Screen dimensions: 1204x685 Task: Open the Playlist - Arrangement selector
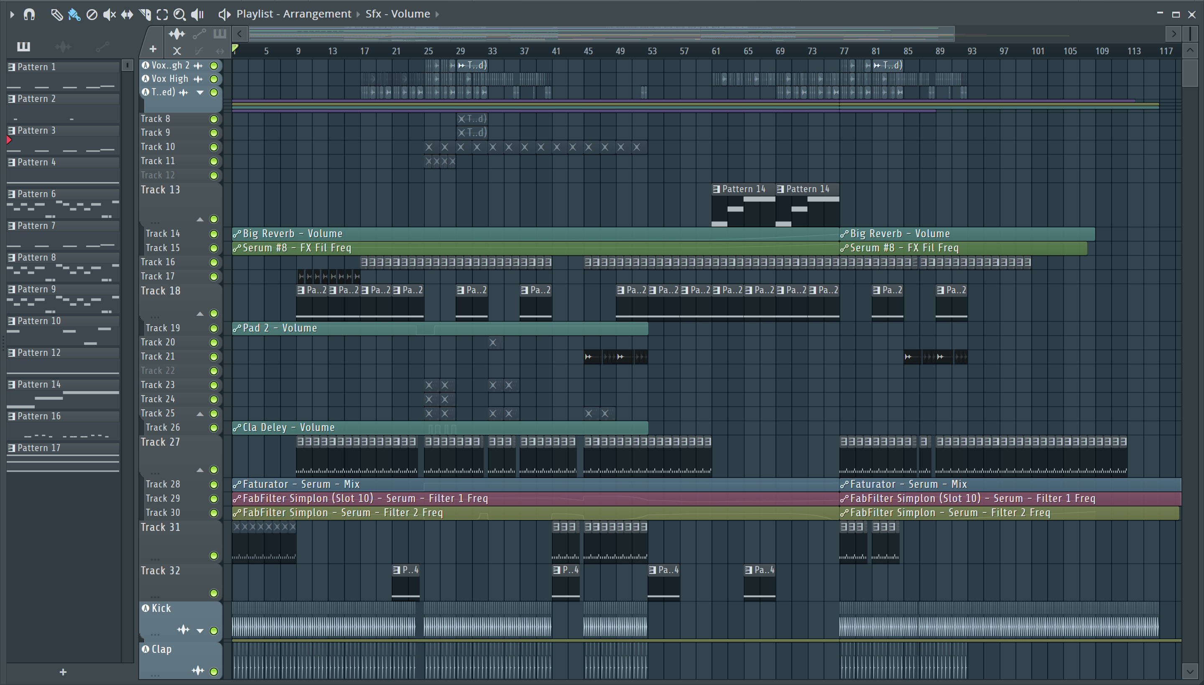point(294,14)
